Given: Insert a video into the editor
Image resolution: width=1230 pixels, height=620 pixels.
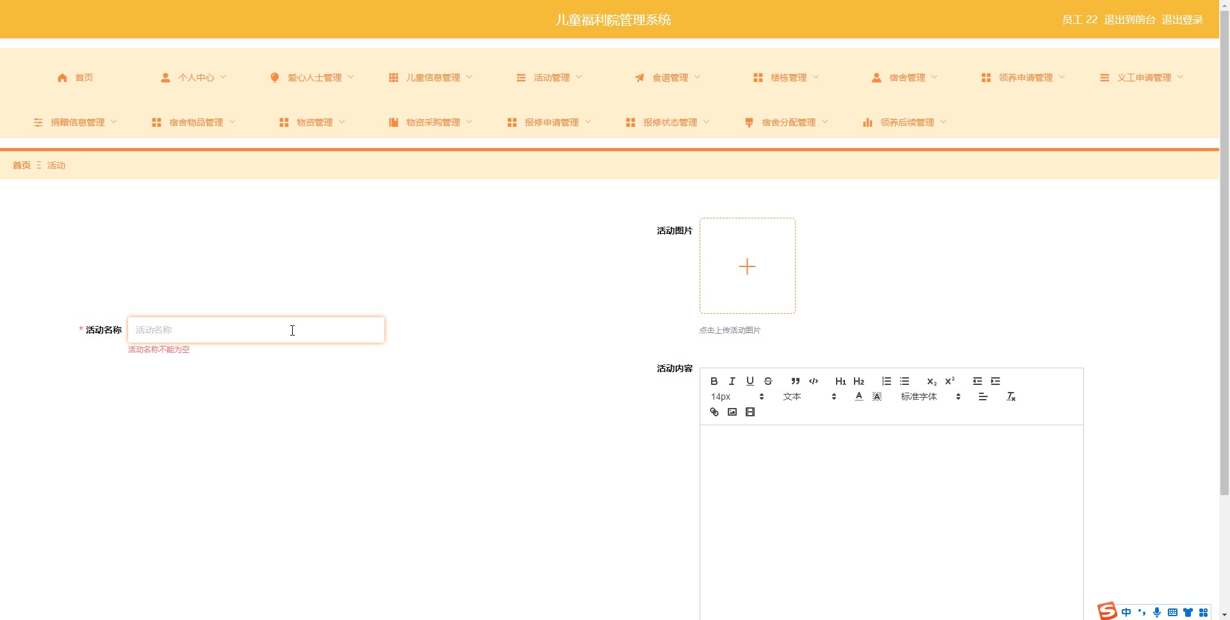Looking at the screenshot, I should 750,412.
